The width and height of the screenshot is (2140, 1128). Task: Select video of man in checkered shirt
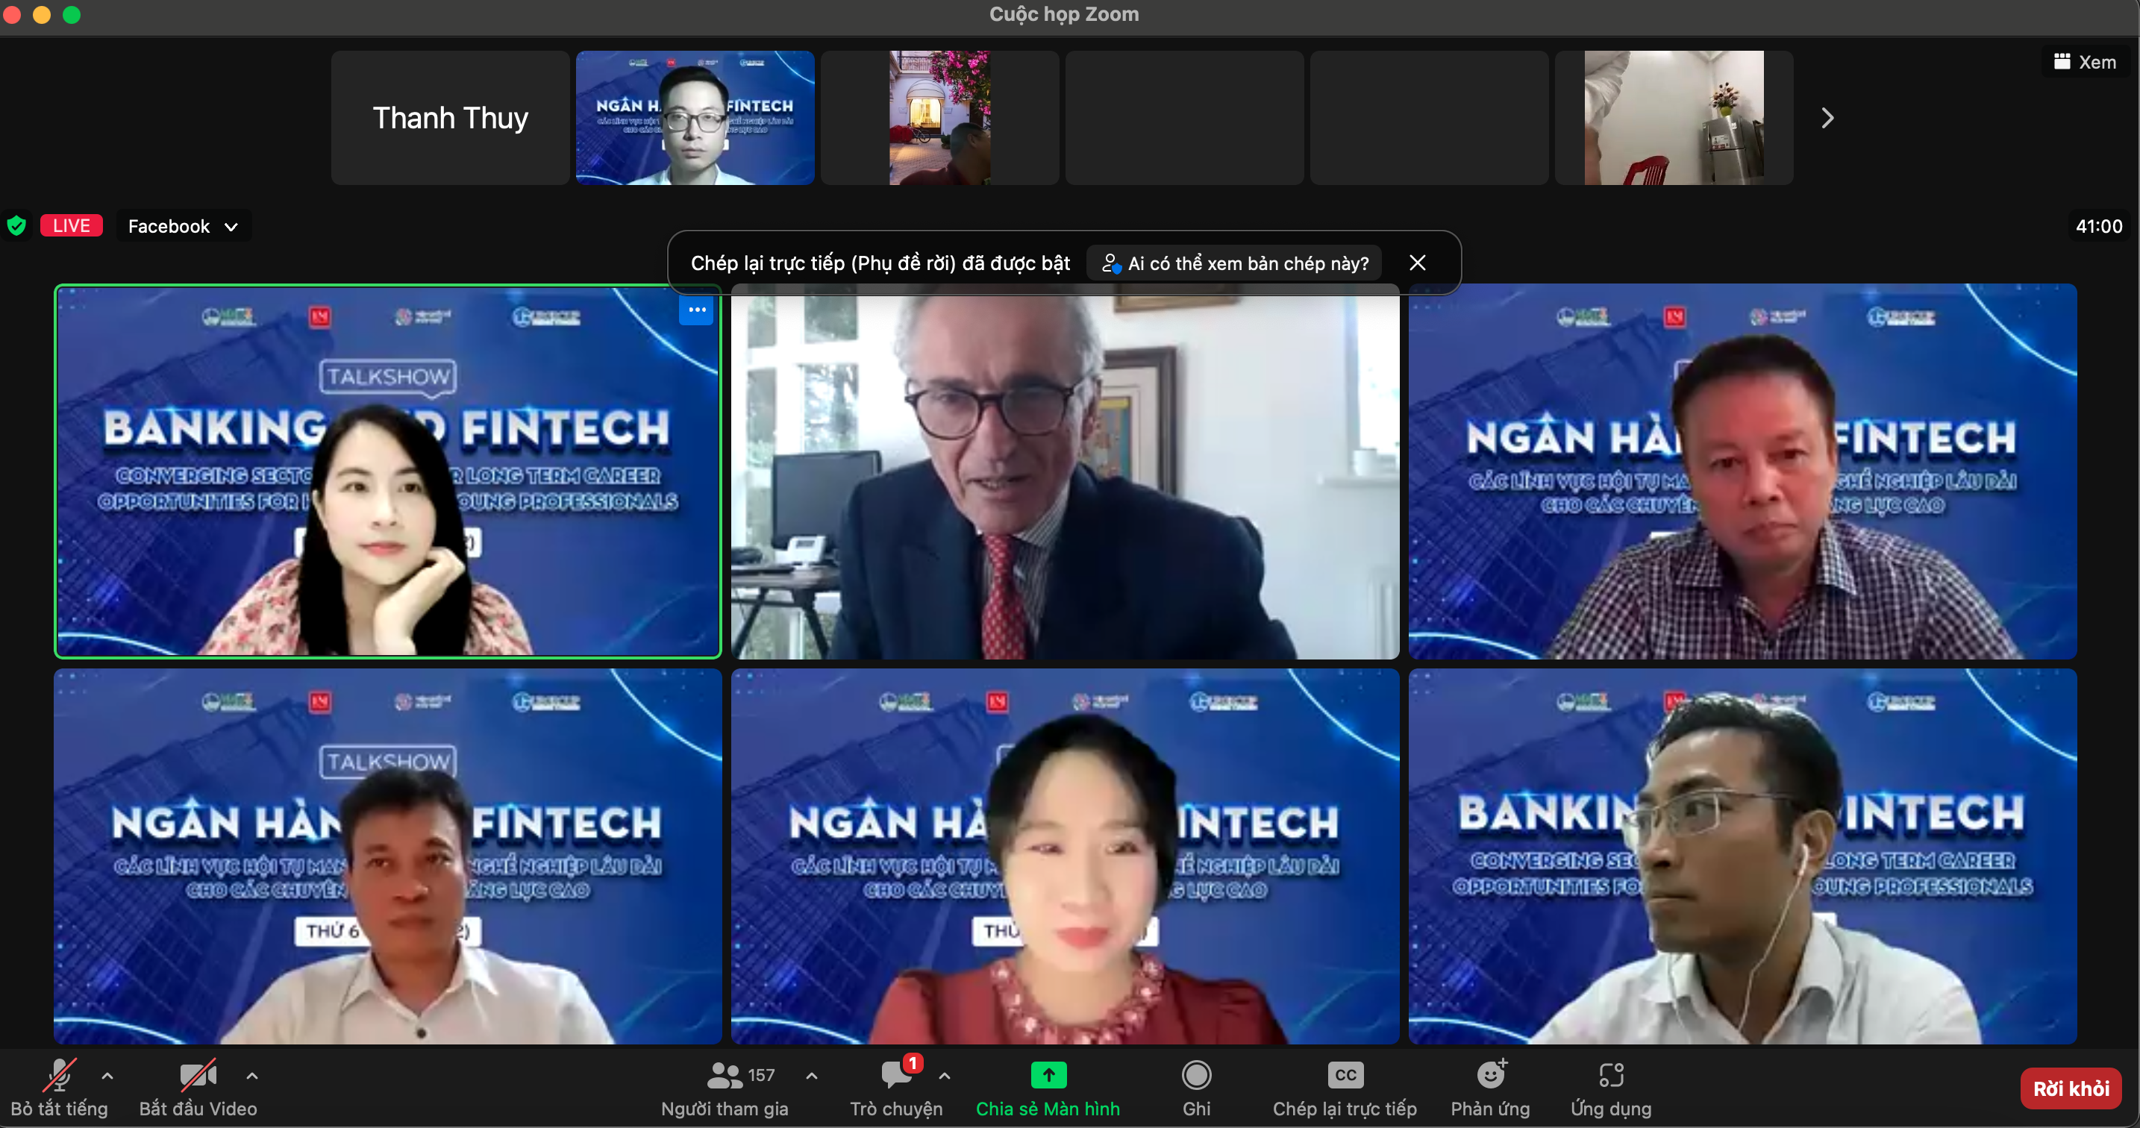coord(1743,471)
